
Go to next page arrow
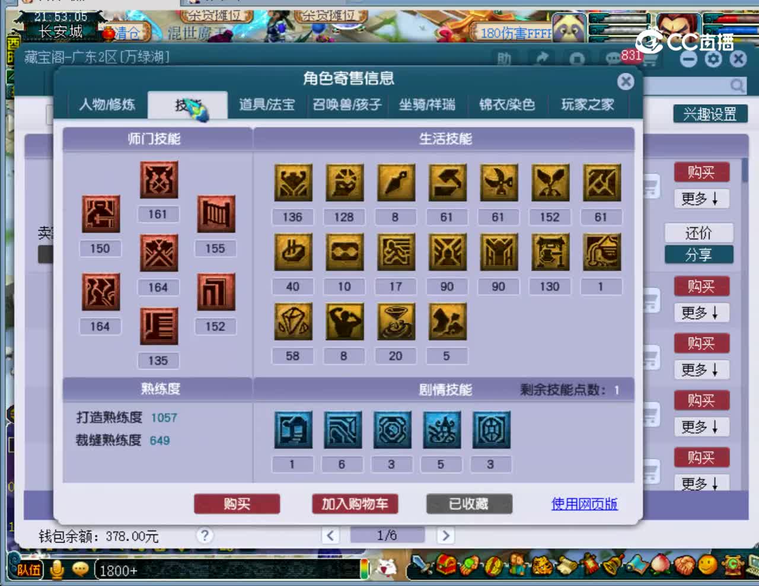point(445,536)
